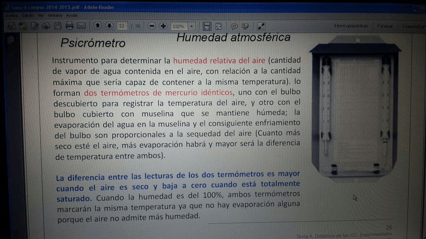The image size is (426, 239).
Task: Open the Herramientas panel
Action: (x=351, y=26)
